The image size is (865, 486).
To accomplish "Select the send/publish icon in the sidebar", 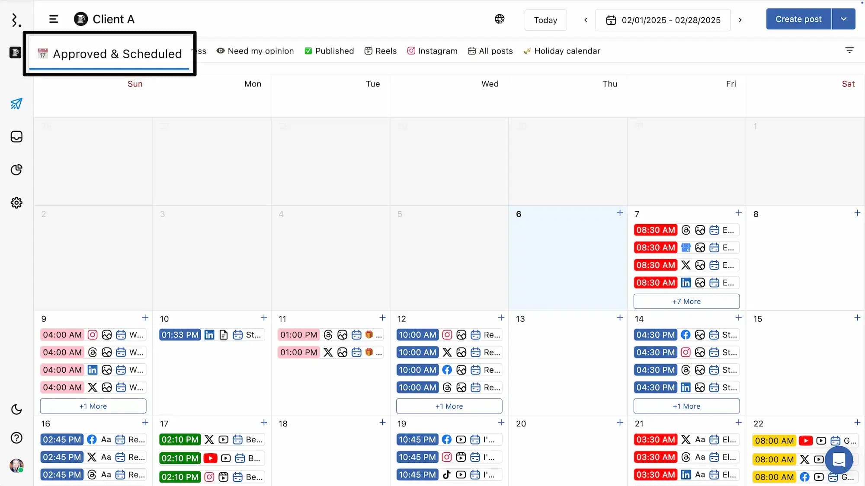I will (x=16, y=104).
